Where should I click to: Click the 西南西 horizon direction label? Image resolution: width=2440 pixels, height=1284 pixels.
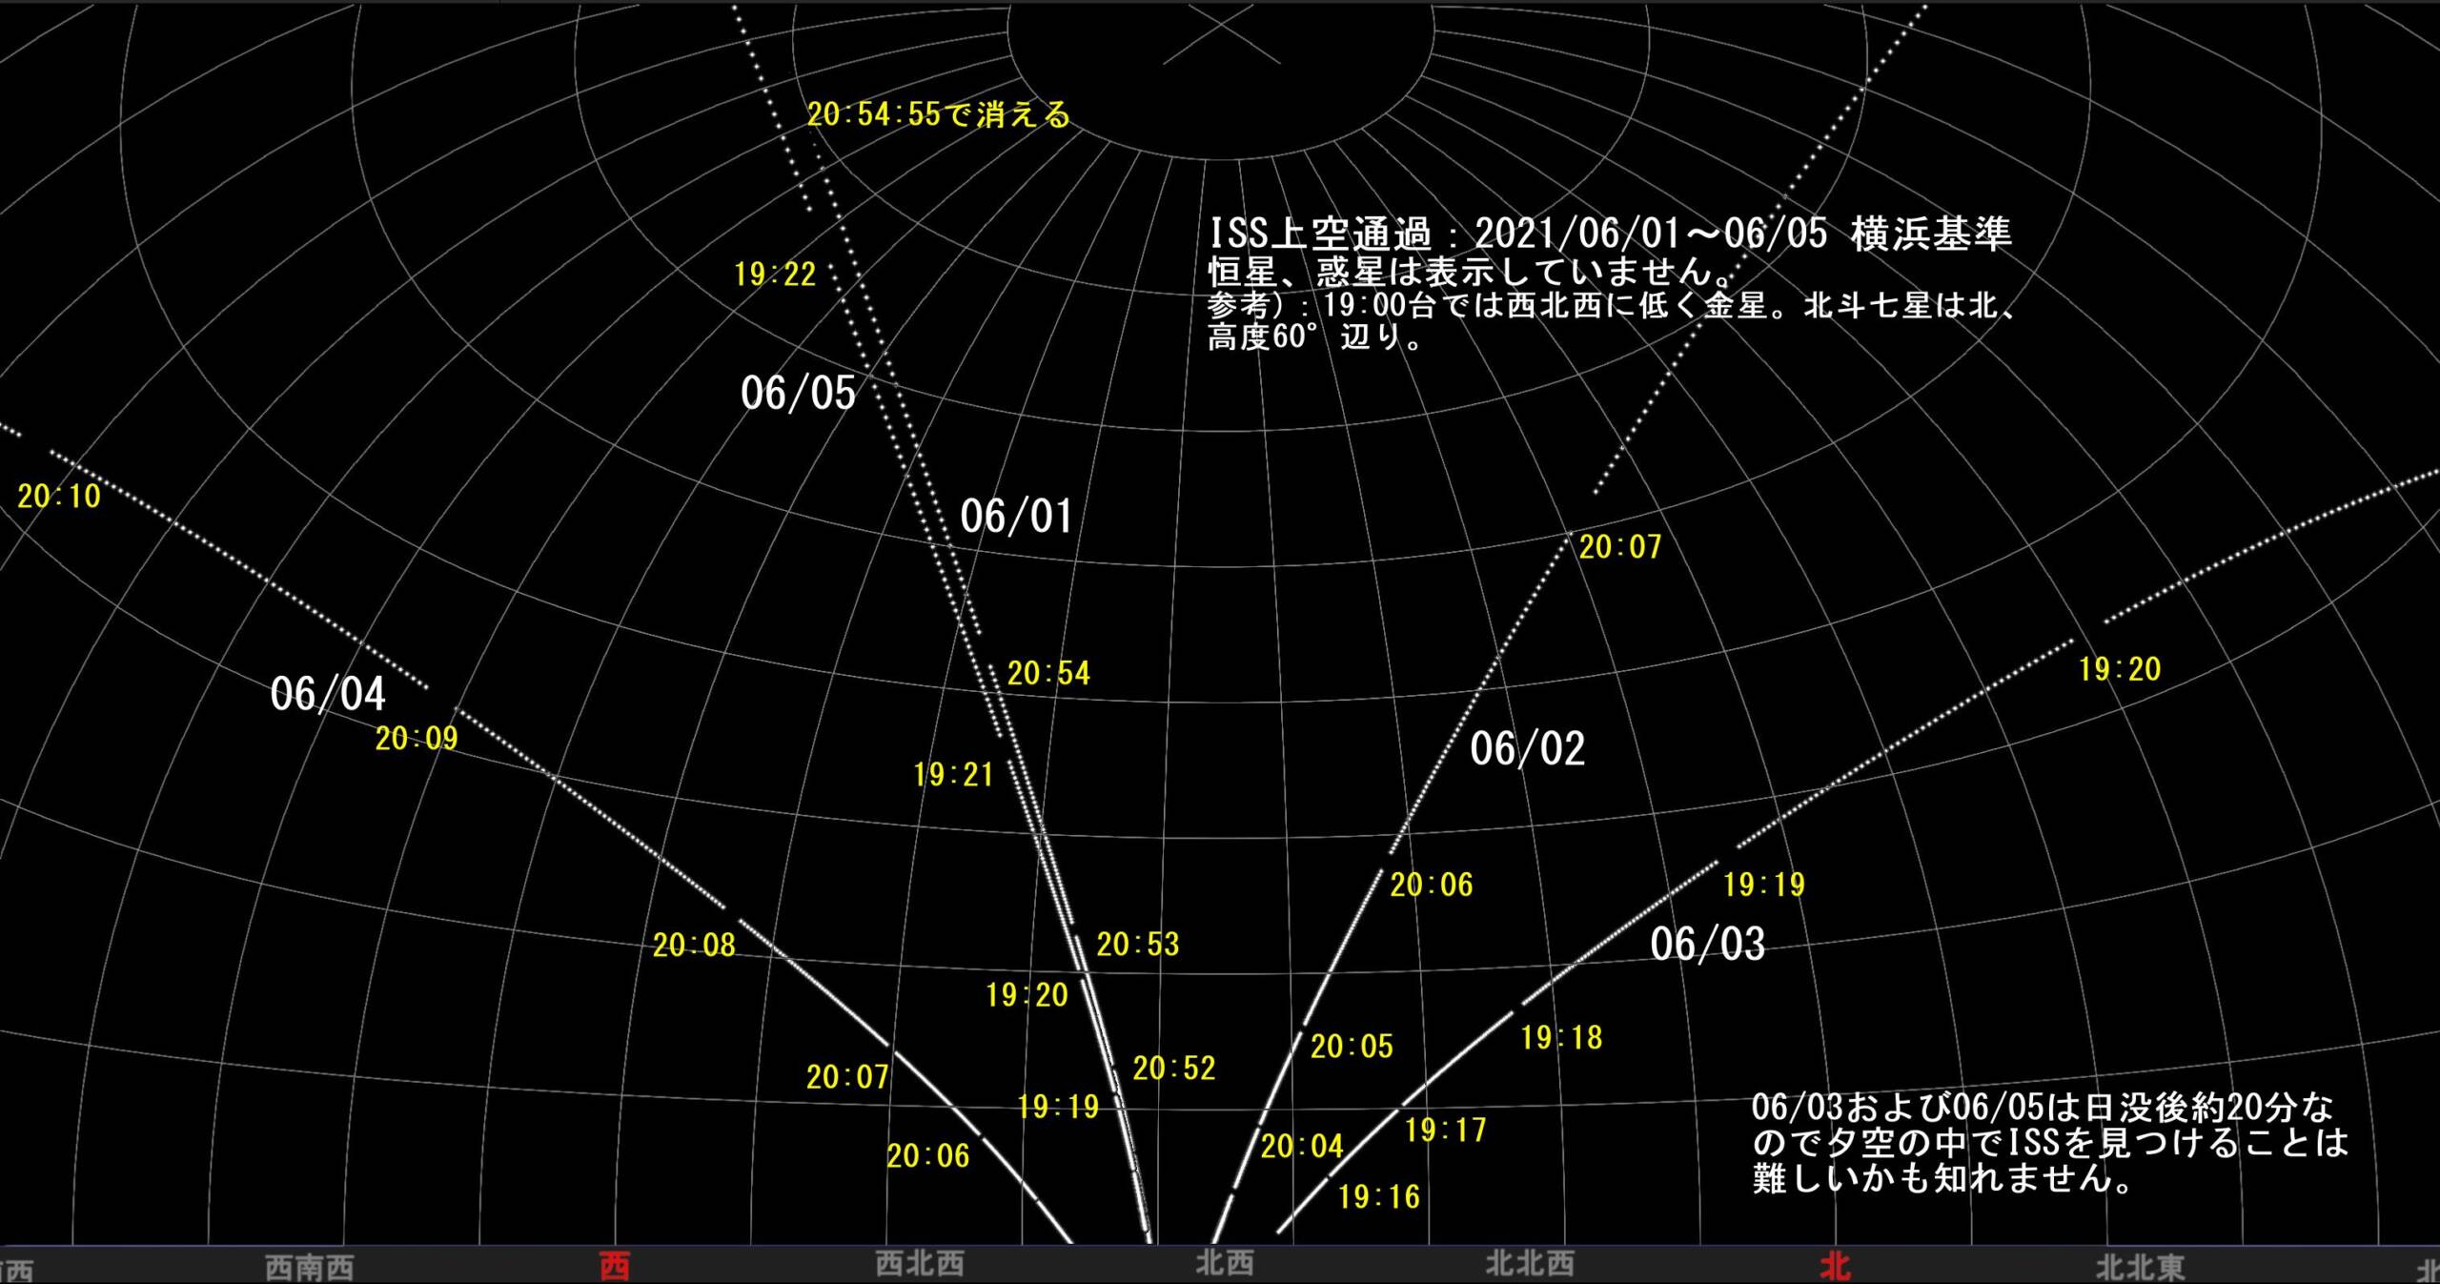(309, 1268)
